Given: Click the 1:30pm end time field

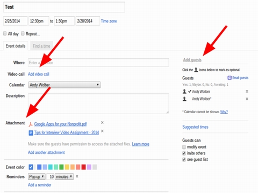Looking at the screenshot, I should (64, 21).
